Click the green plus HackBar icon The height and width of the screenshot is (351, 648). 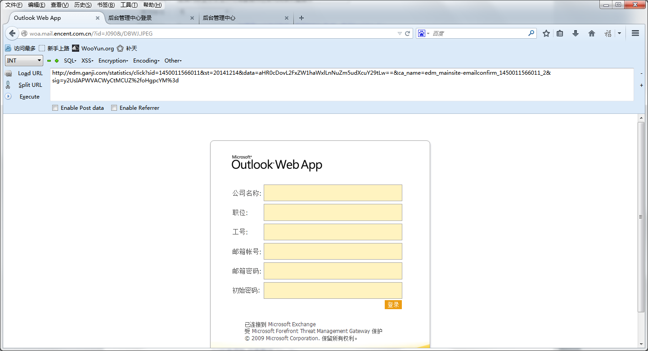click(57, 61)
